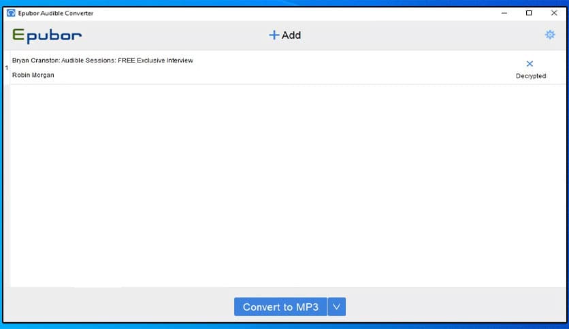Click the Epubor logo
This screenshot has width=569, height=329.
(47, 36)
